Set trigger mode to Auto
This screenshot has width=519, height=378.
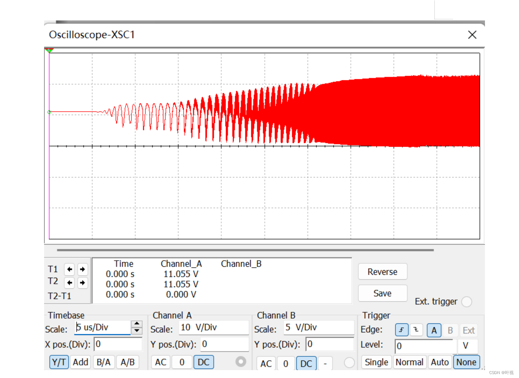tap(440, 362)
